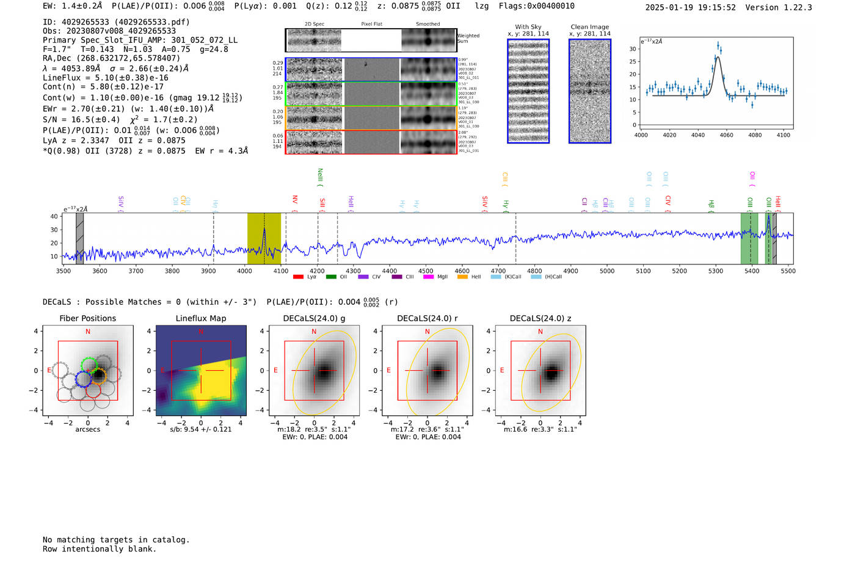Image resolution: width=855 pixels, height=582 pixels.
Task: Select the red-bordered fiber spectrum row
Action: coord(371,142)
